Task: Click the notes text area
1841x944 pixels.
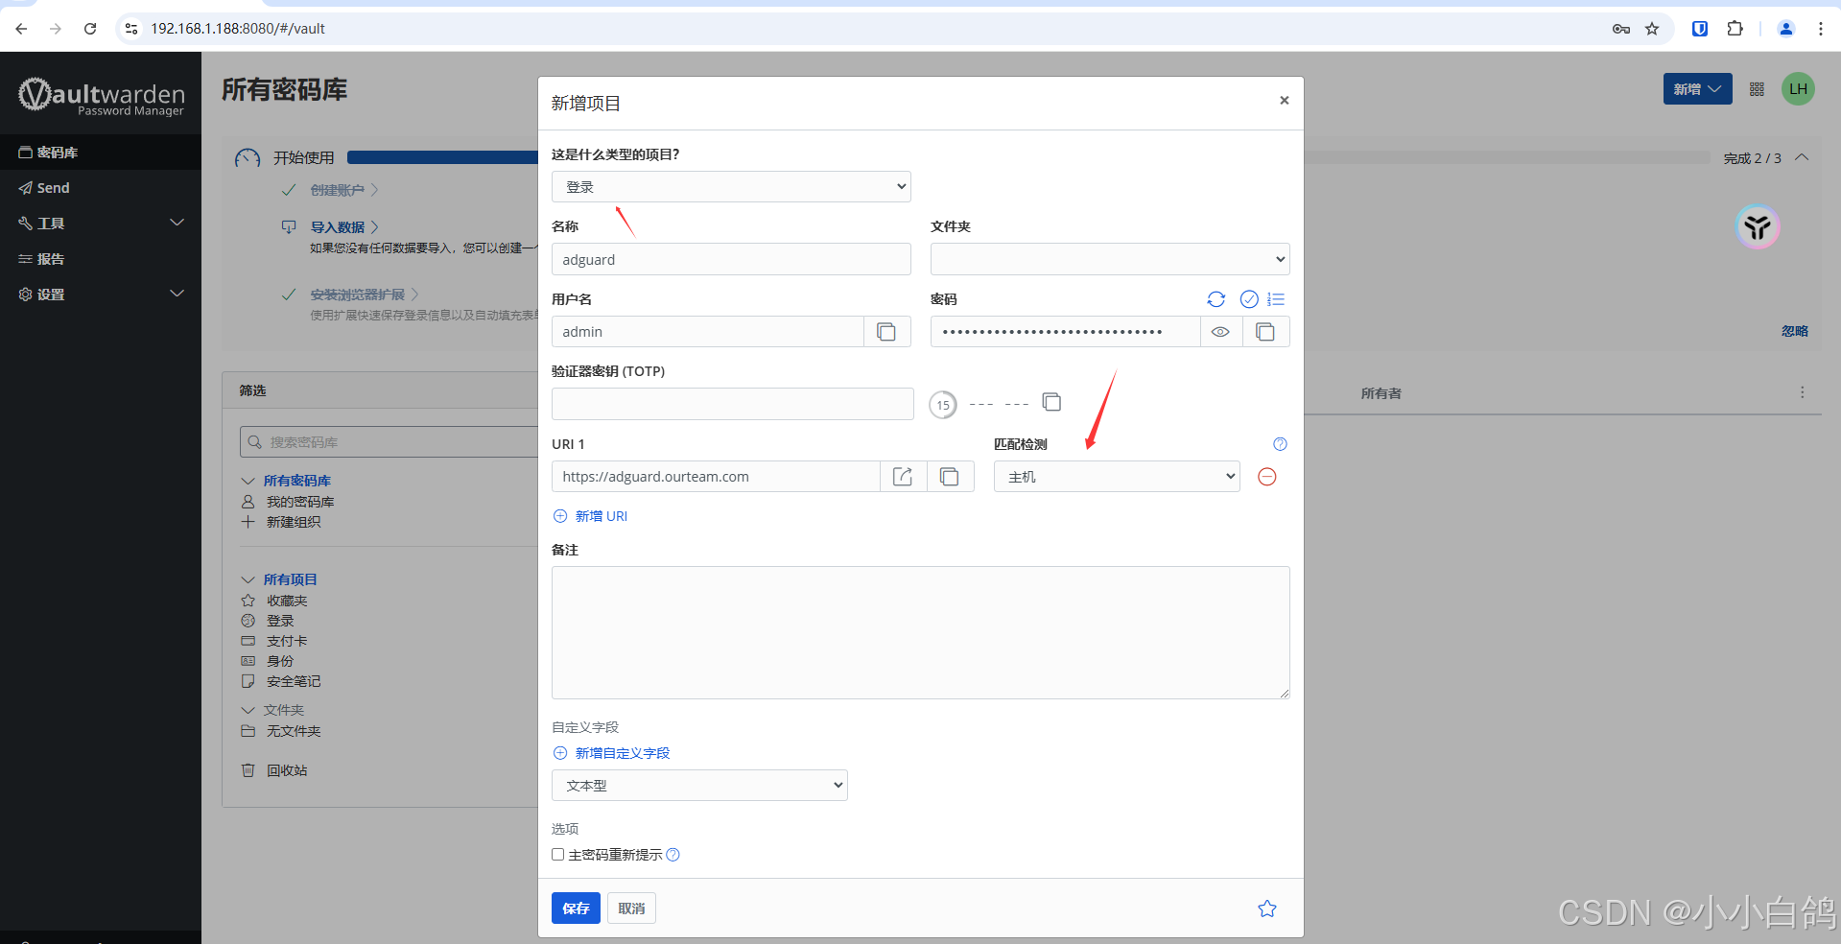Action: coord(919,632)
